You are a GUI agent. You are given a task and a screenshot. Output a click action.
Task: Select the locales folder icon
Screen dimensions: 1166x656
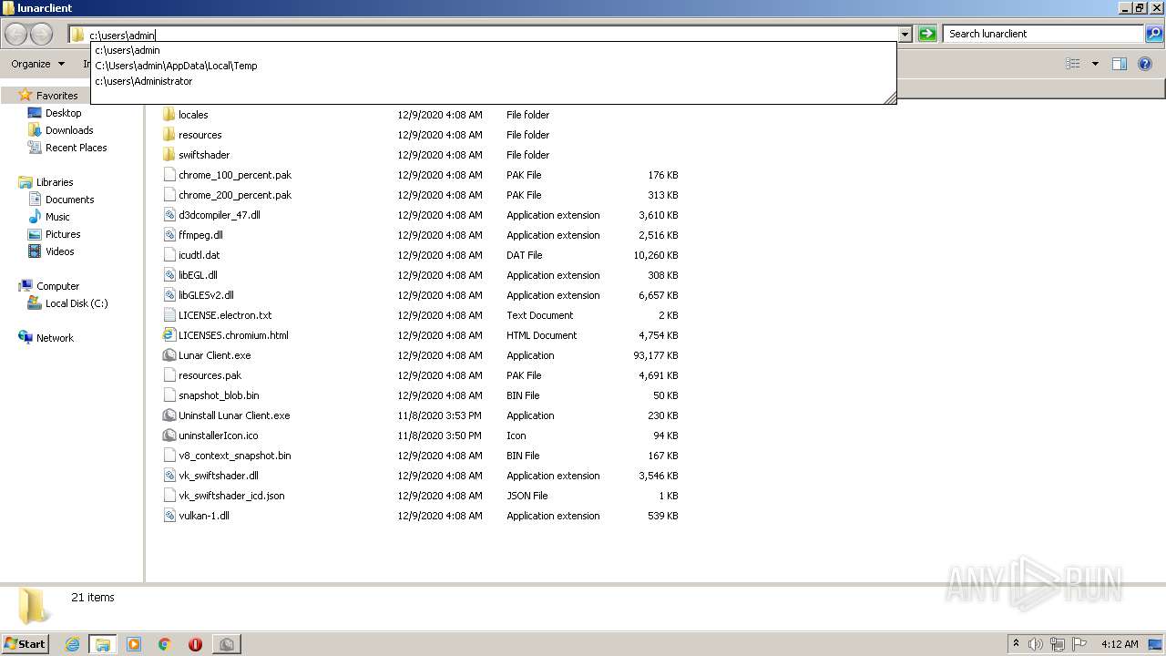click(169, 115)
